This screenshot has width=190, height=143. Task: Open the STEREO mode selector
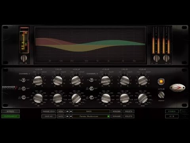(172, 111)
